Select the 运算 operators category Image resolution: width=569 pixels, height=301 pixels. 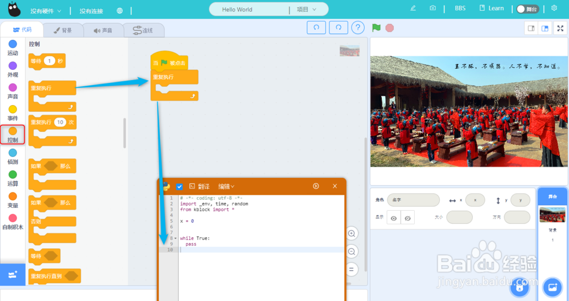pyautogui.click(x=13, y=178)
